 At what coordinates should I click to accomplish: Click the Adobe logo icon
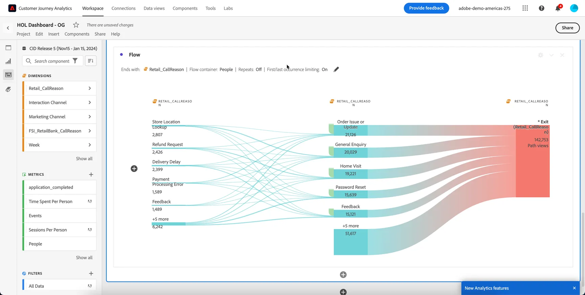12,8
